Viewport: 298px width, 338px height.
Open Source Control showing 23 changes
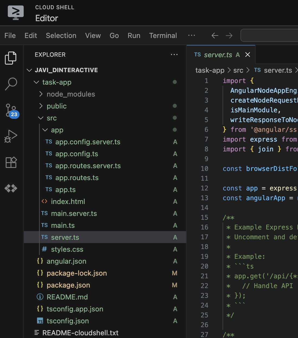click(11, 111)
